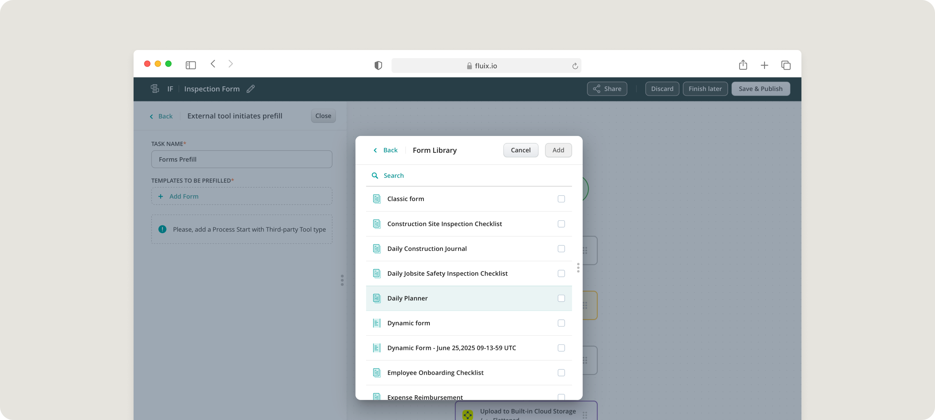The image size is (935, 420).
Task: Click the Dynamic form document icon
Action: (x=377, y=323)
